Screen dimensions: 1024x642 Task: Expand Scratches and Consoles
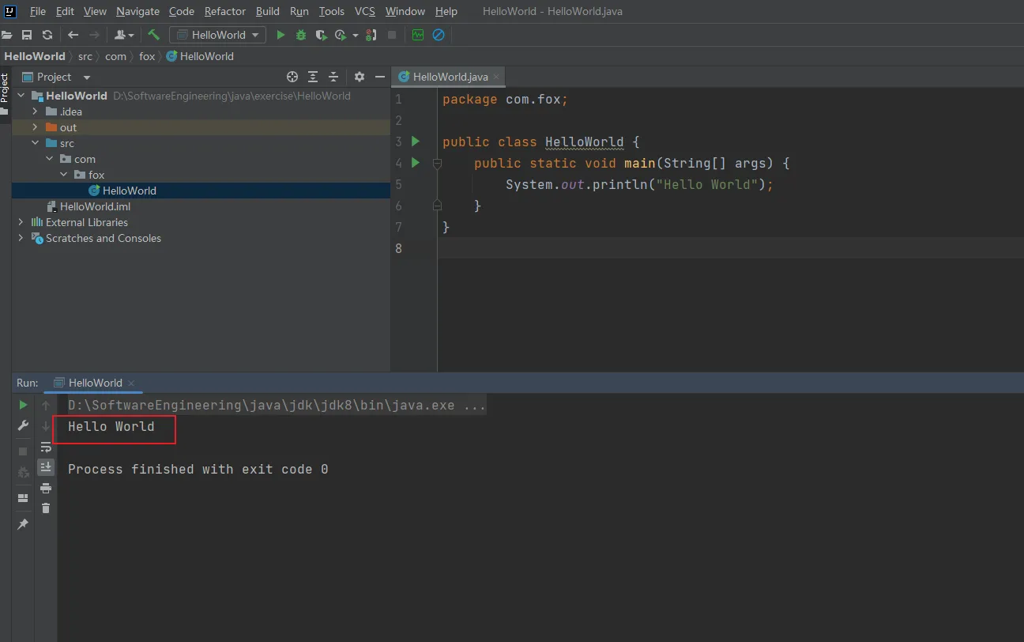tap(21, 238)
